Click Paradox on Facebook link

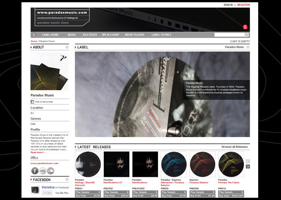pos(55,187)
